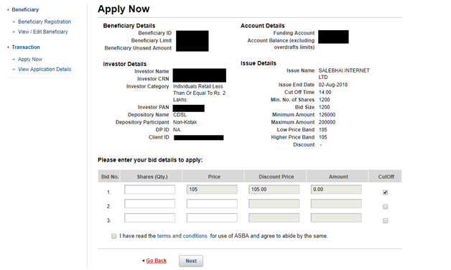Tick the ASBA terms agreement checkbox
451x270 pixels.
(114, 236)
